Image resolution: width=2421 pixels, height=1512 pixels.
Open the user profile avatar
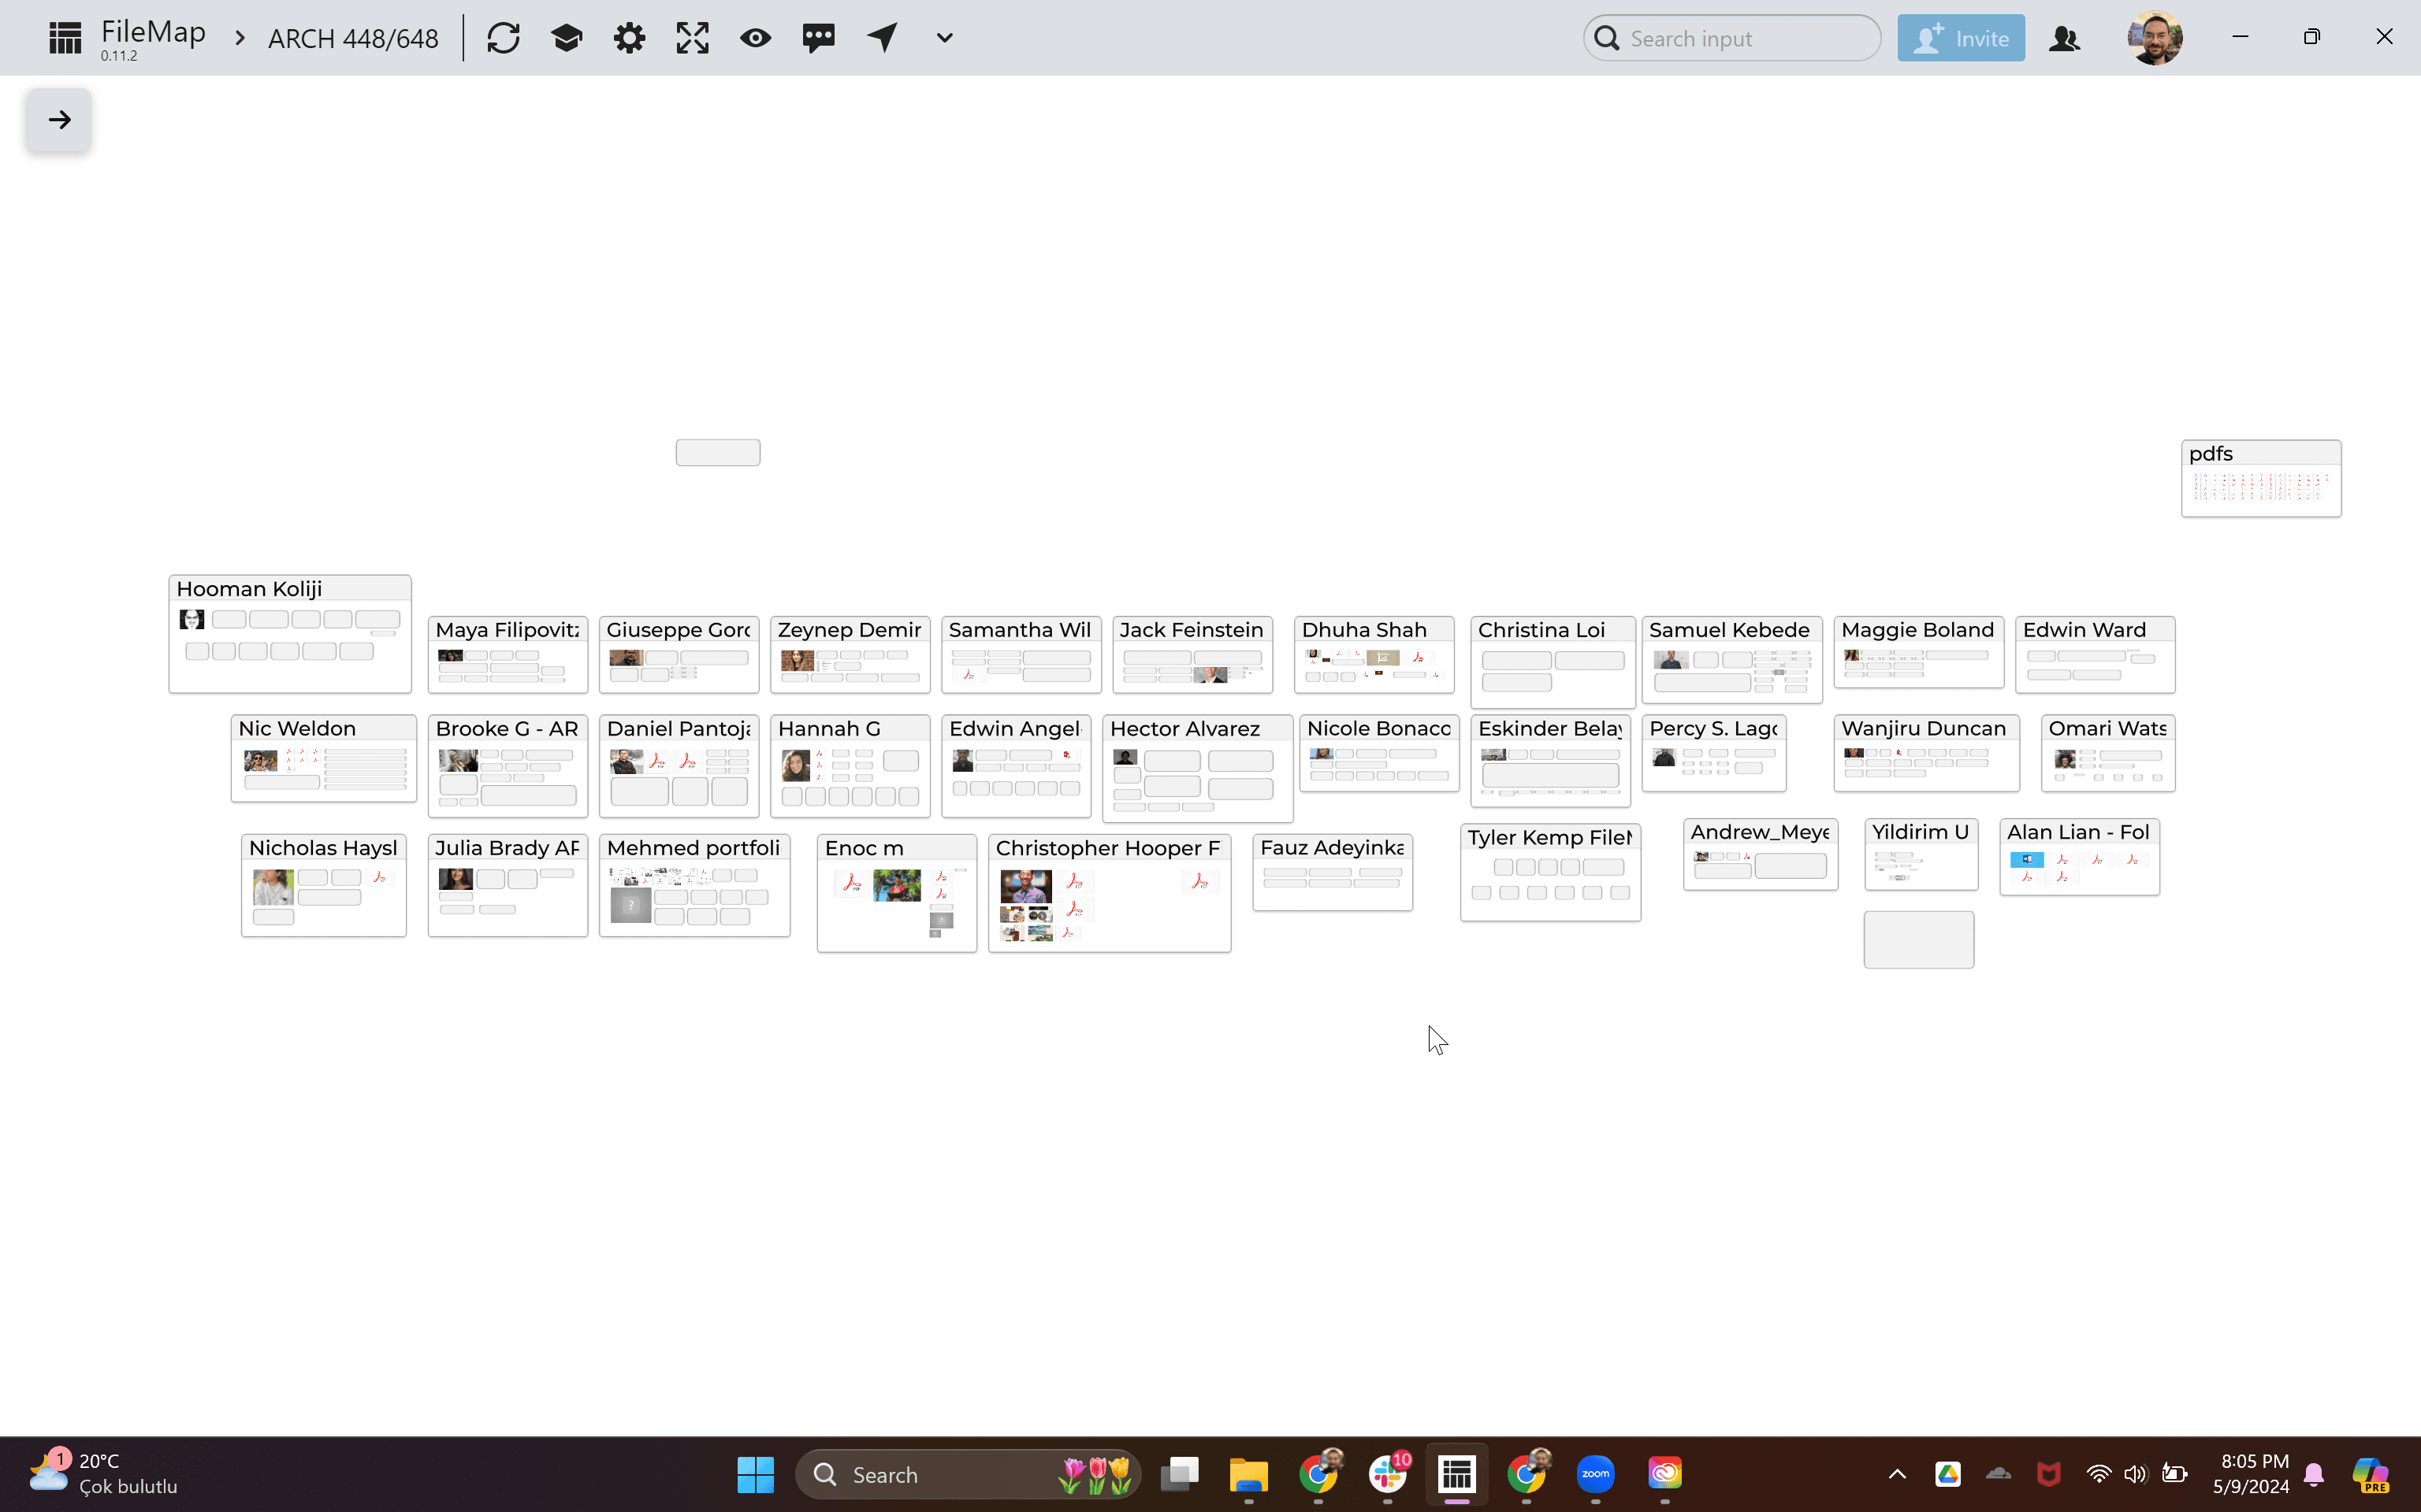point(2155,38)
